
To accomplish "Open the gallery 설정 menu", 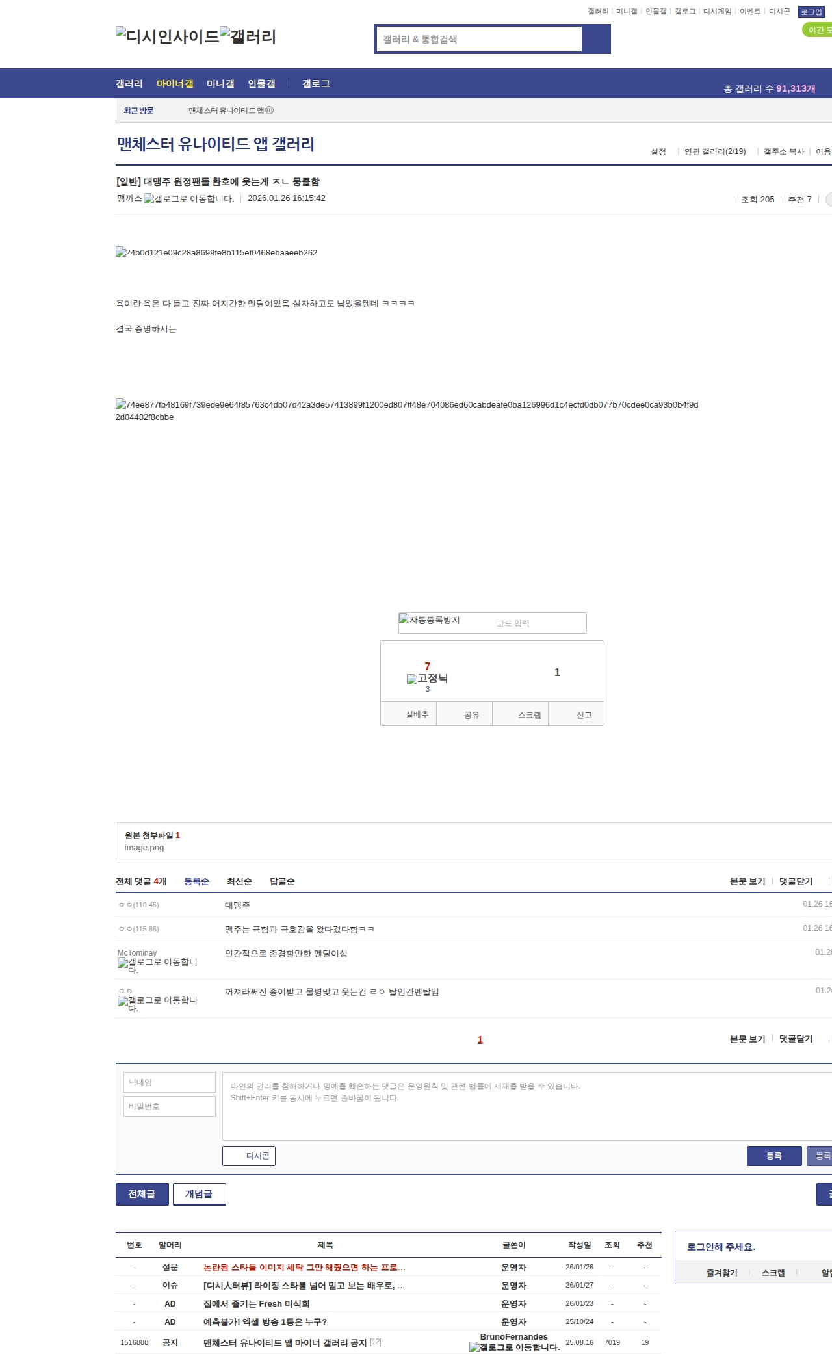I will [x=658, y=151].
